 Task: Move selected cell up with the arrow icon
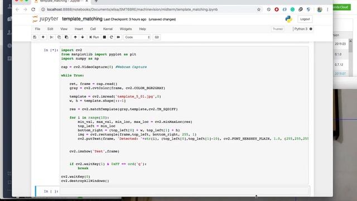pos(75,37)
